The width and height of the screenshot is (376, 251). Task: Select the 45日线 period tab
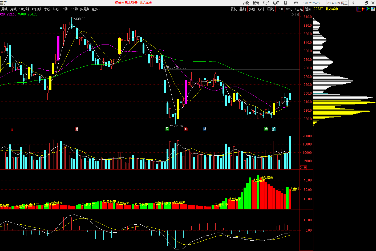pos(37,9)
